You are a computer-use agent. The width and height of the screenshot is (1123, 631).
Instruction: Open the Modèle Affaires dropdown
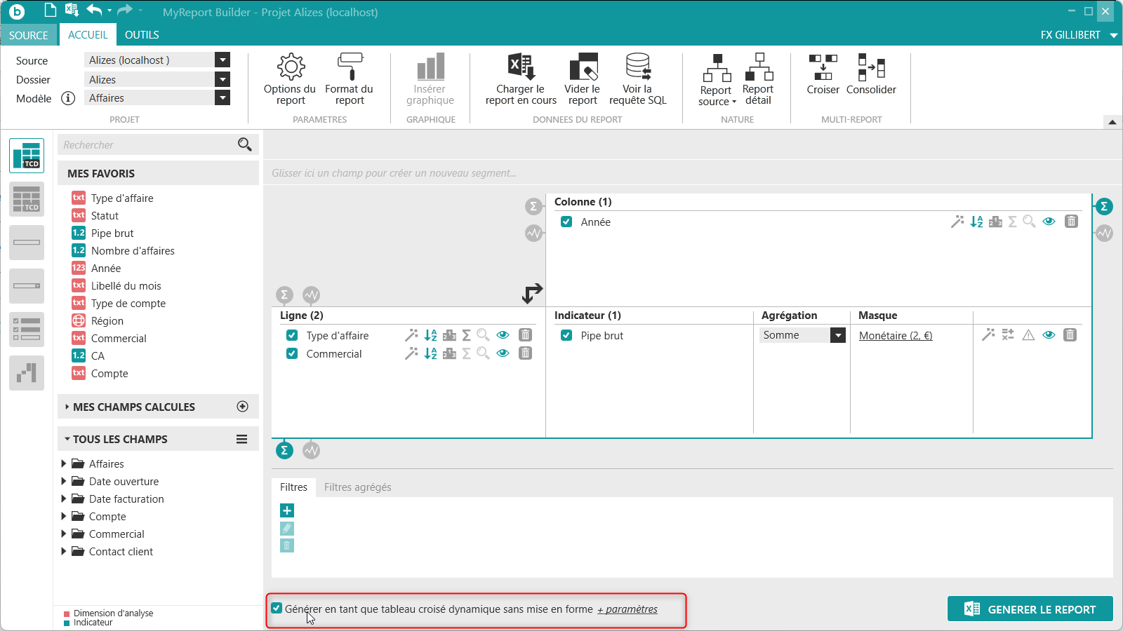(x=222, y=98)
